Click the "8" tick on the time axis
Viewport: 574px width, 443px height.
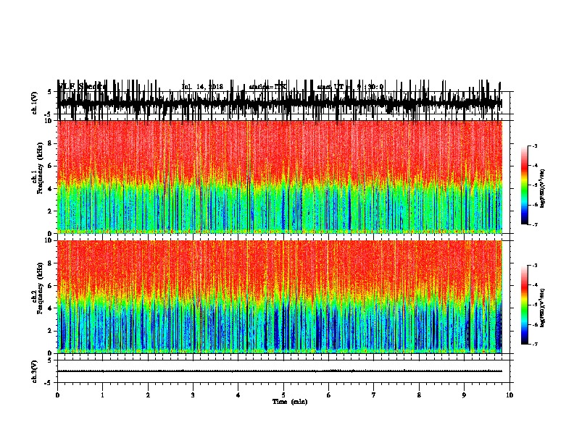tap(419, 395)
